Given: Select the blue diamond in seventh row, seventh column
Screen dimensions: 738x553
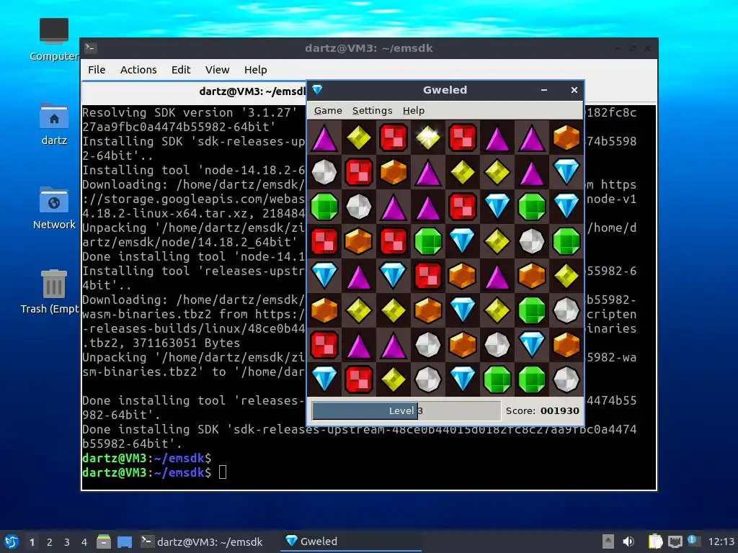Looking at the screenshot, I should tap(532, 345).
